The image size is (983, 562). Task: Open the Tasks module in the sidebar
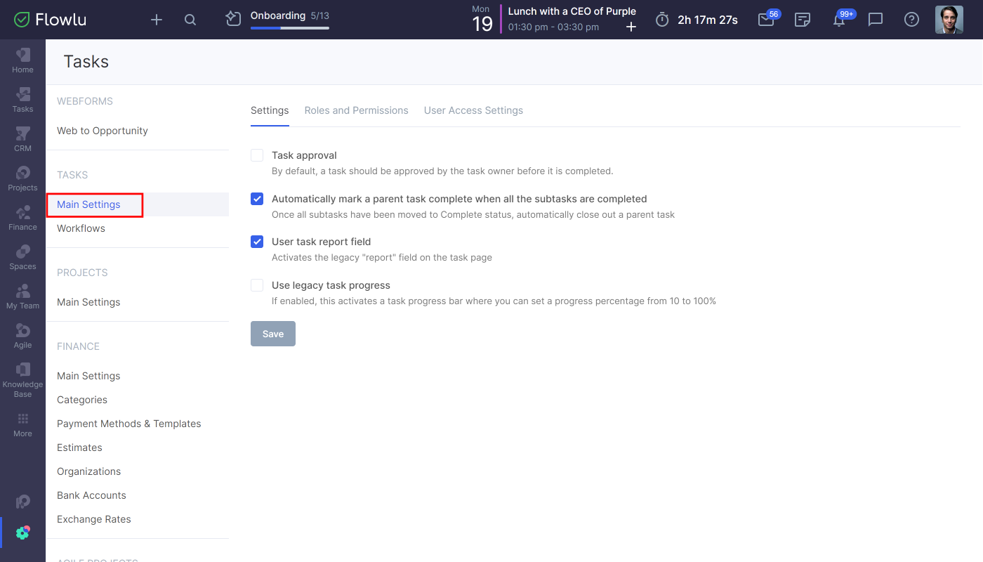[x=22, y=100]
